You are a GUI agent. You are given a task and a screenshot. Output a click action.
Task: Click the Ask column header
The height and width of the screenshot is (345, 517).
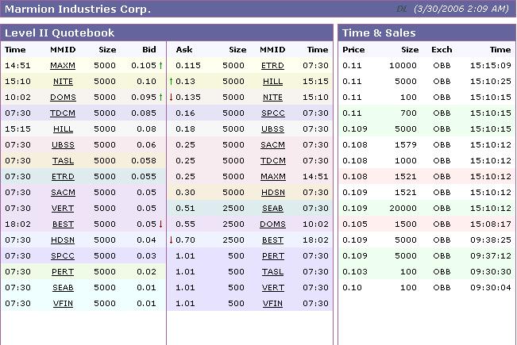coord(183,49)
